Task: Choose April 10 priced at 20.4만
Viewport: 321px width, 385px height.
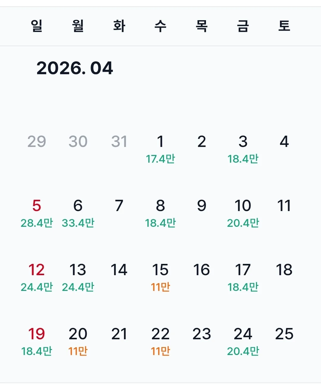Action: point(243,213)
